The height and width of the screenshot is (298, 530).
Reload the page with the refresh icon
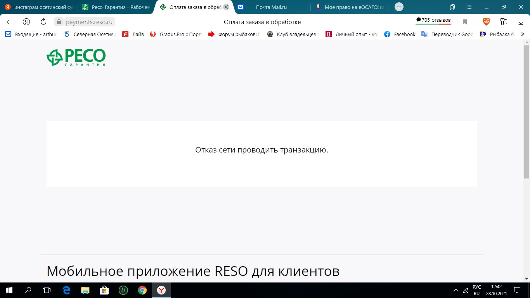pos(43,22)
